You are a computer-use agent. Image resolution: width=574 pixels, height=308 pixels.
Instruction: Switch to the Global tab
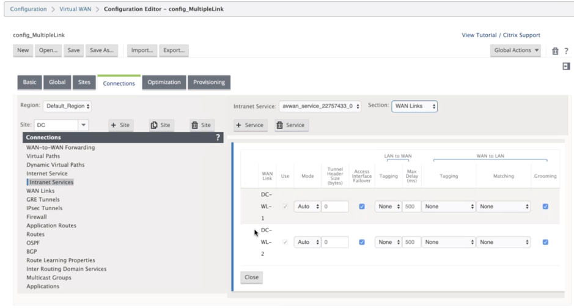(x=57, y=82)
